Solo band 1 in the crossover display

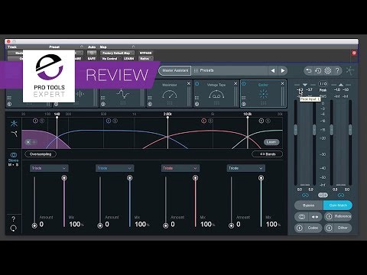(42, 121)
